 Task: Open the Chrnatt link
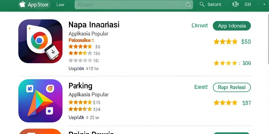[200, 26]
